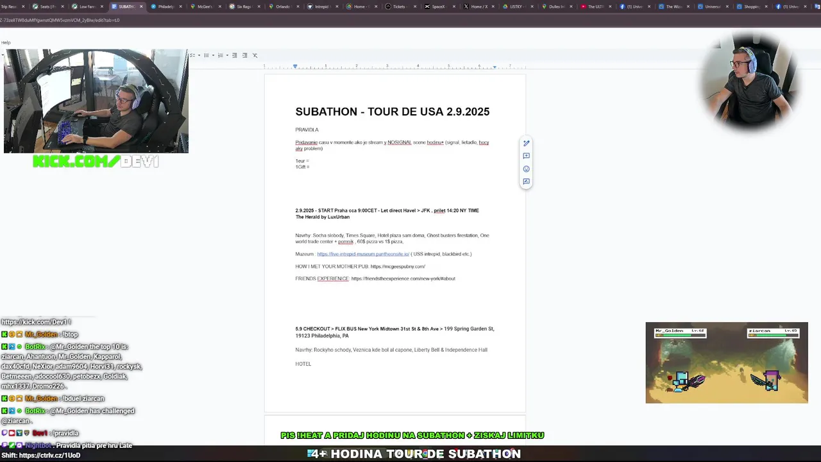Open bulleted list style dropdown arrow
The height and width of the screenshot is (462, 821).
pos(213,55)
